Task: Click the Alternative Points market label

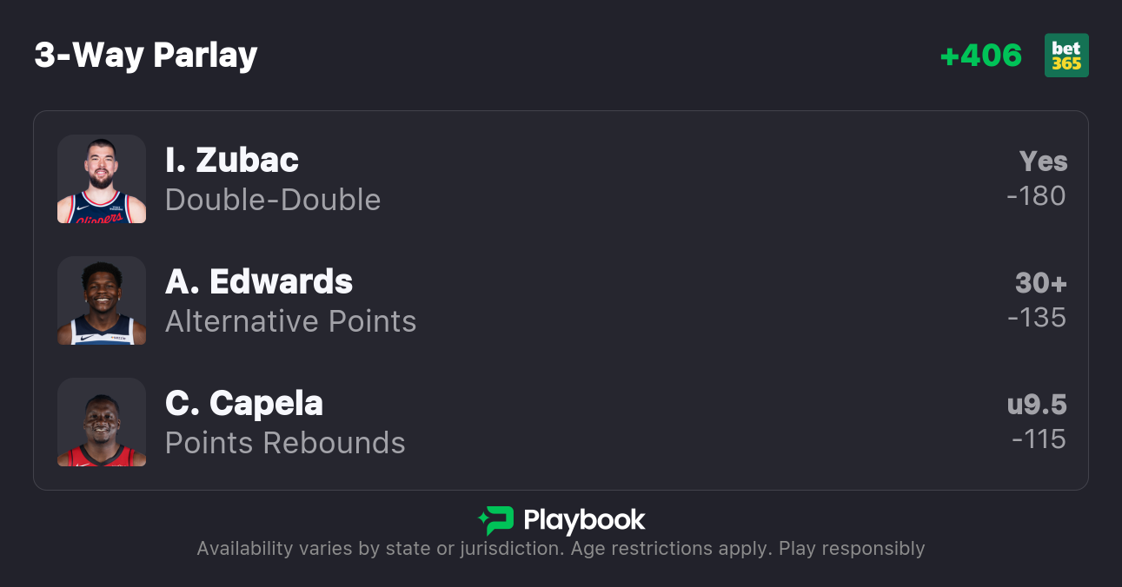Action: pos(291,321)
